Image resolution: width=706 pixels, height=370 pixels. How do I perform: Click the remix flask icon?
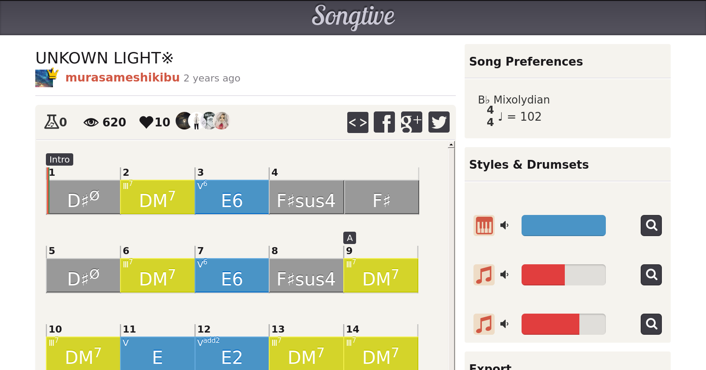[51, 122]
